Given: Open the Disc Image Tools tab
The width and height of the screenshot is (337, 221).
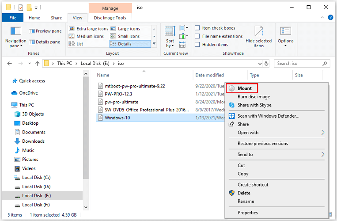Looking at the screenshot, I should (110, 18).
